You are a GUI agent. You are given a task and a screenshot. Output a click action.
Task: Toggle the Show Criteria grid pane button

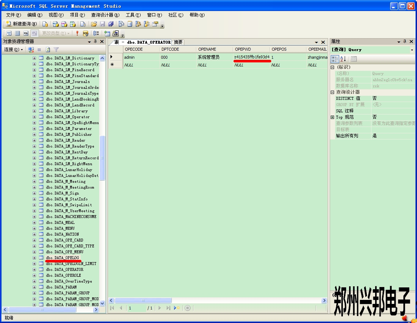[x=18, y=33]
